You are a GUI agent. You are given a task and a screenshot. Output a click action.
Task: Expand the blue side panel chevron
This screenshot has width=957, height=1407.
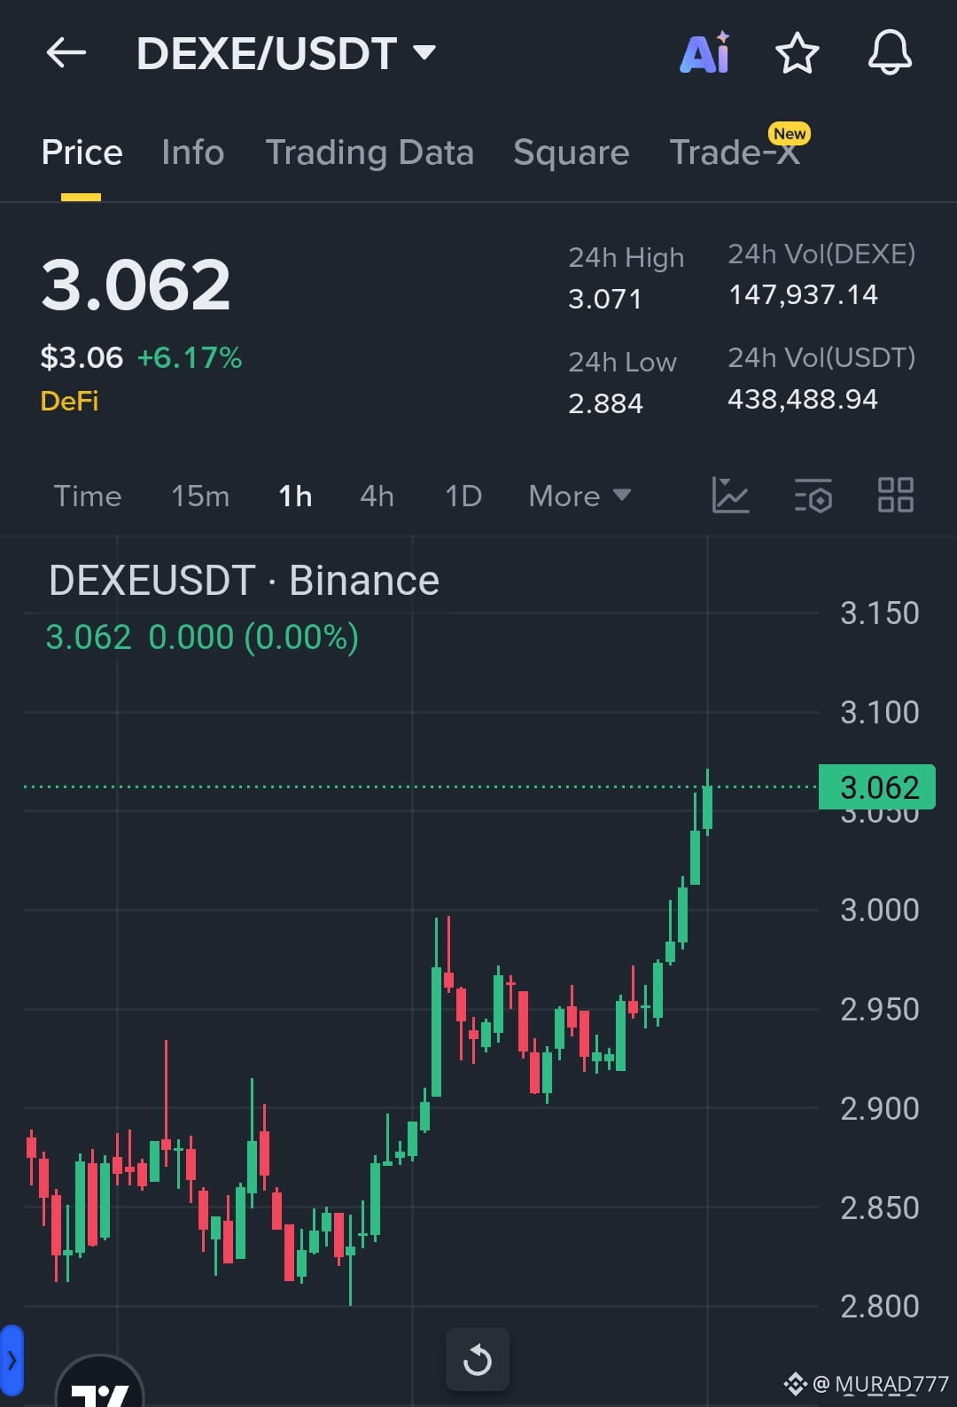pyautogui.click(x=12, y=1360)
